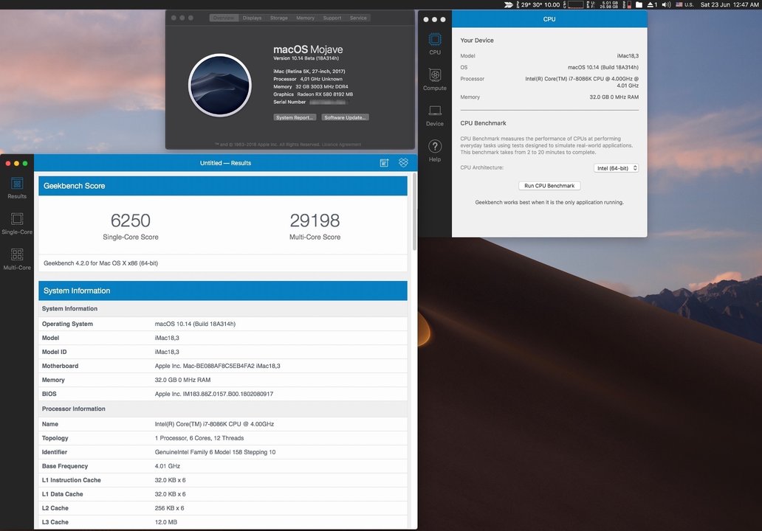Click the System Report... button
Screen dimensions: 762x531
(295, 117)
